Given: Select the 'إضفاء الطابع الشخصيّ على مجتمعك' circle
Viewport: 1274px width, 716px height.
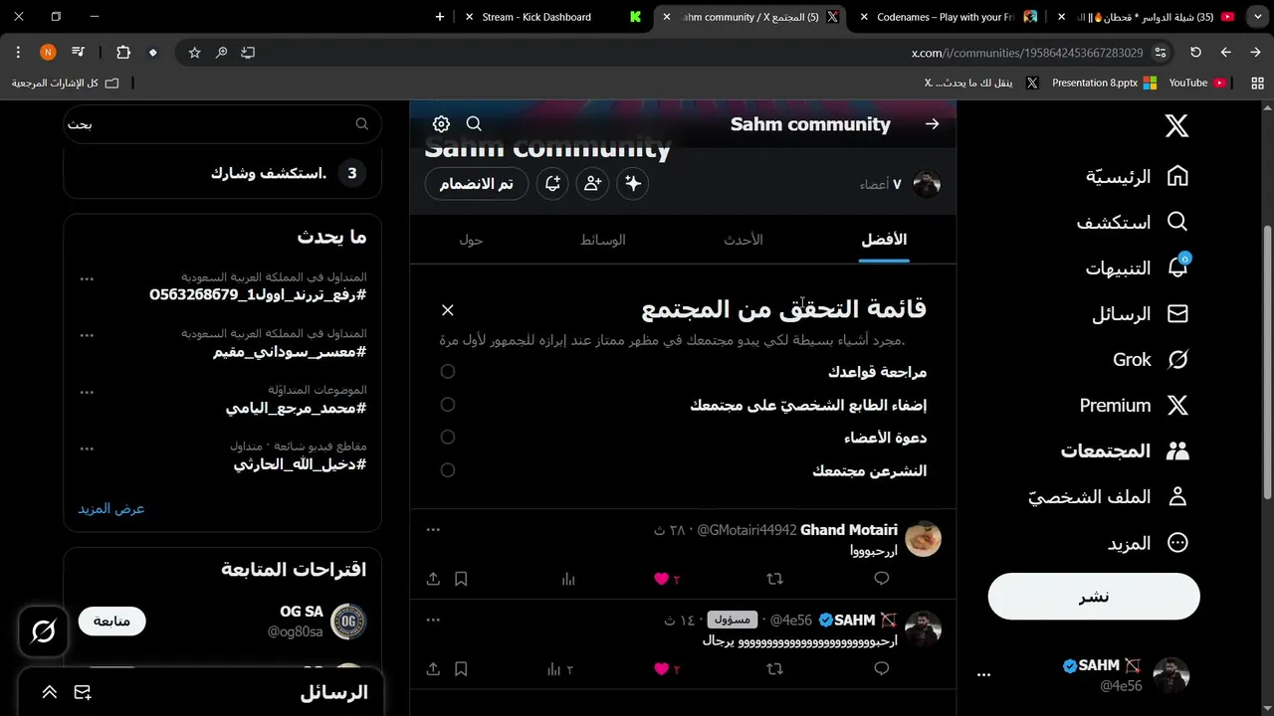Looking at the screenshot, I should [x=448, y=404].
